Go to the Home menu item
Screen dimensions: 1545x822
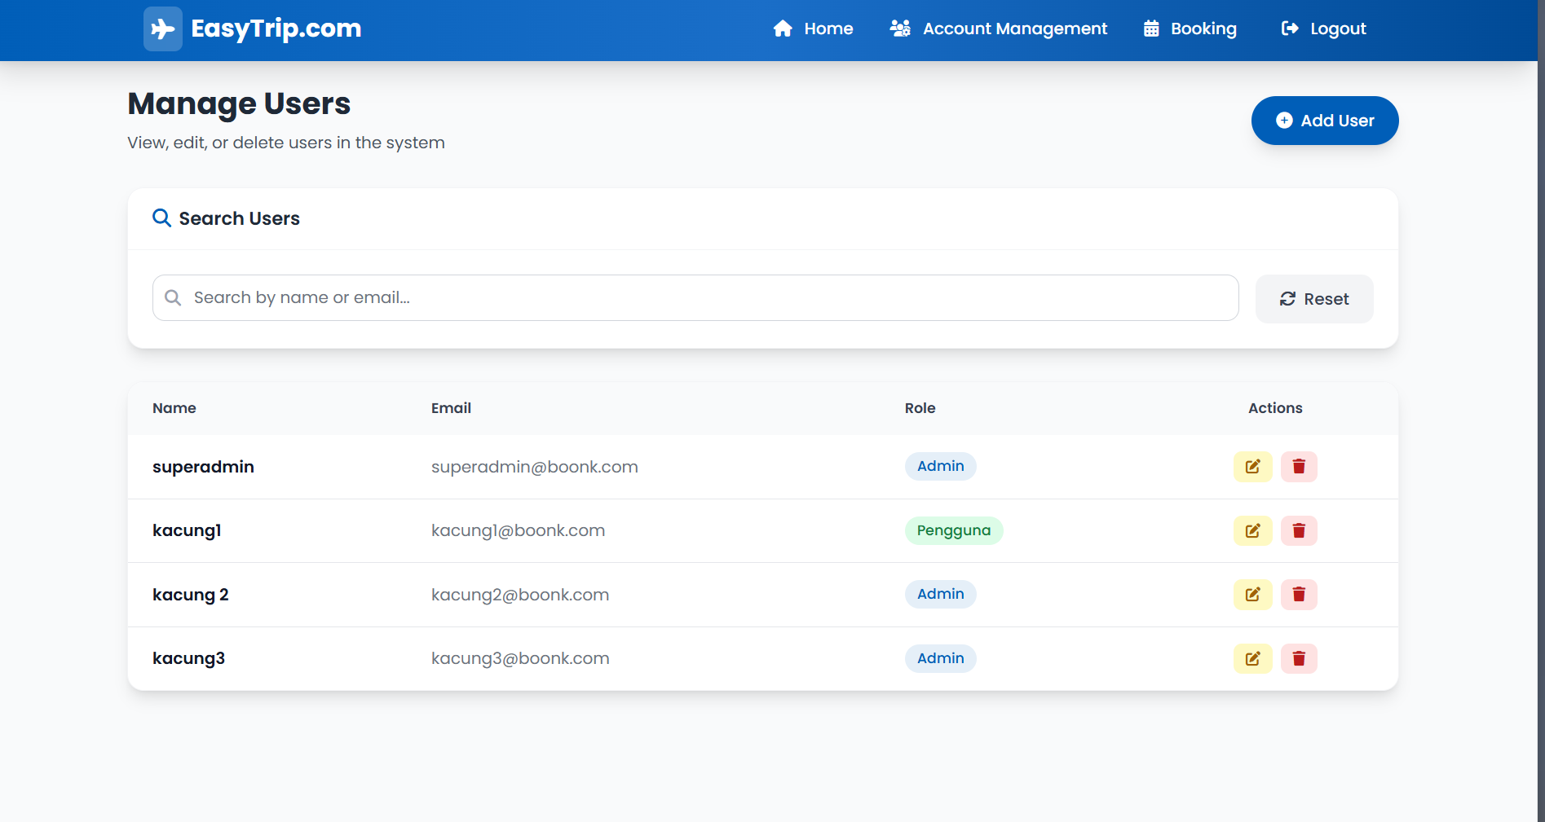[813, 29]
